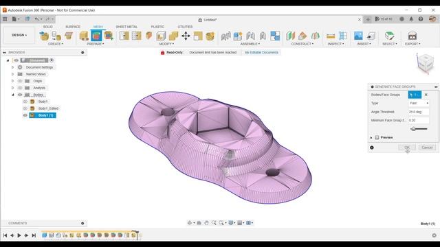Click the Pan hand tool in navigation bar

(206, 223)
